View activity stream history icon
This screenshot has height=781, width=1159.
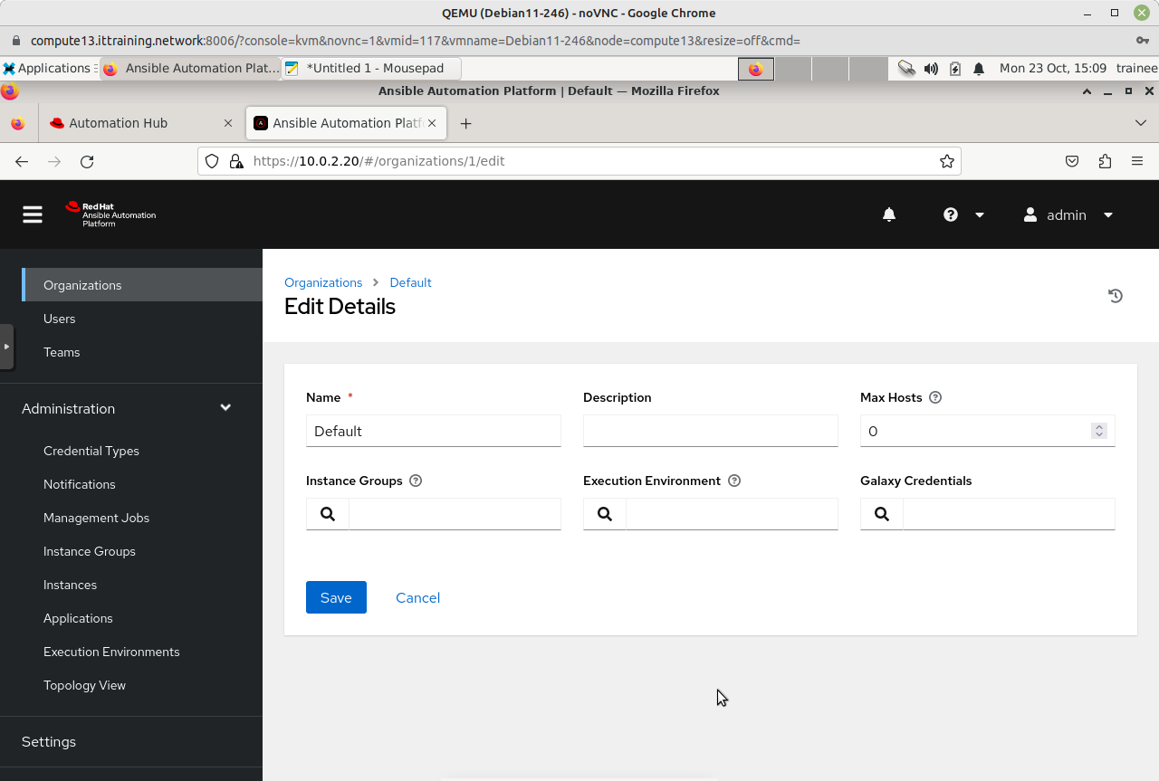[x=1116, y=296]
